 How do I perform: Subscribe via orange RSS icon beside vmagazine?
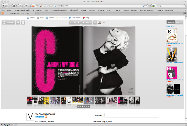coord(46,117)
